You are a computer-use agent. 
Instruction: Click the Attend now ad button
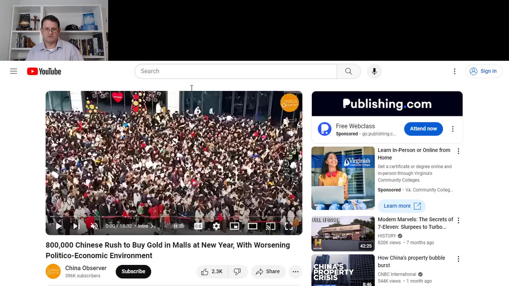pyautogui.click(x=424, y=129)
